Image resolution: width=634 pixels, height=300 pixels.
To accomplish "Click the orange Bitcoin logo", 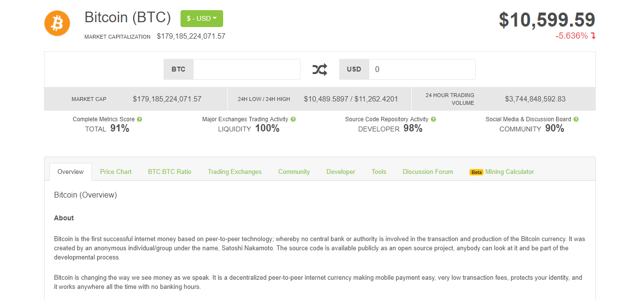I will (57, 23).
